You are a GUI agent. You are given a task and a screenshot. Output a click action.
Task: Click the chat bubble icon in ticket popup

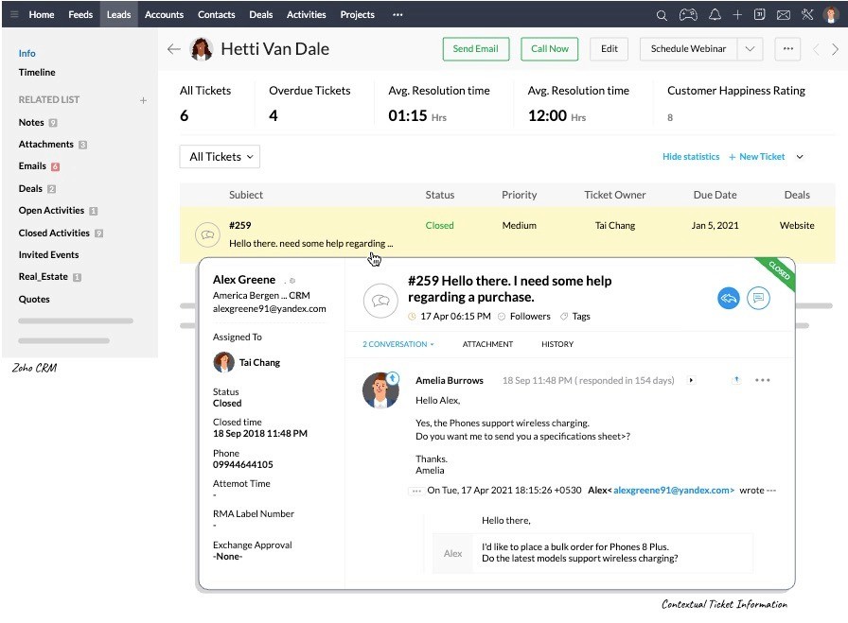pos(380,301)
